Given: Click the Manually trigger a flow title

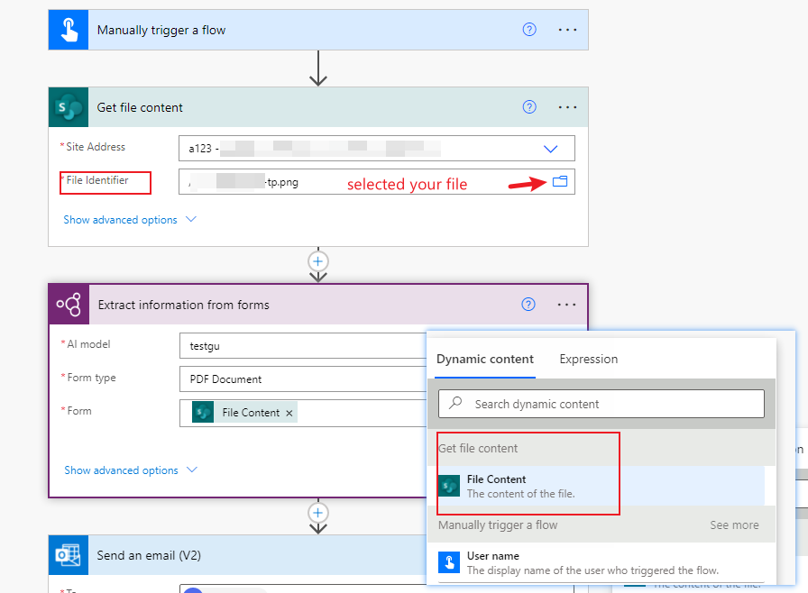Looking at the screenshot, I should pyautogui.click(x=161, y=31).
